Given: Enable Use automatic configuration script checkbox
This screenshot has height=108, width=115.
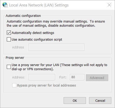Looking at the screenshot, I should [x=9, y=39].
